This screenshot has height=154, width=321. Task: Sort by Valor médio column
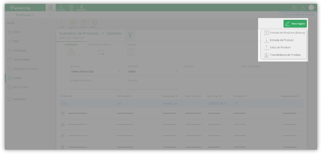coord(193,96)
